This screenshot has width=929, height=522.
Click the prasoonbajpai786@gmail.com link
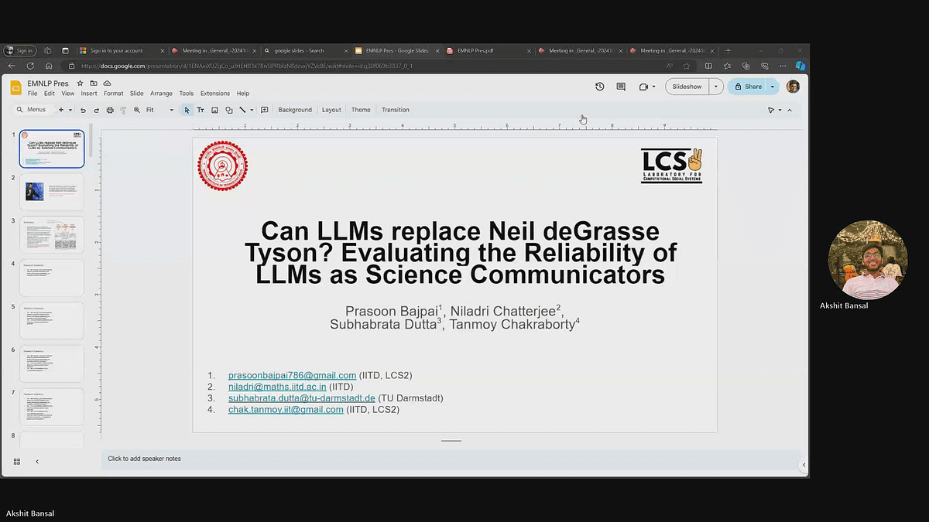coord(292,375)
